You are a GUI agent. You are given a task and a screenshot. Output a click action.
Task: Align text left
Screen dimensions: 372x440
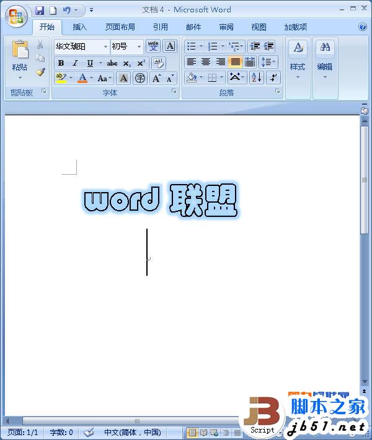click(192, 62)
